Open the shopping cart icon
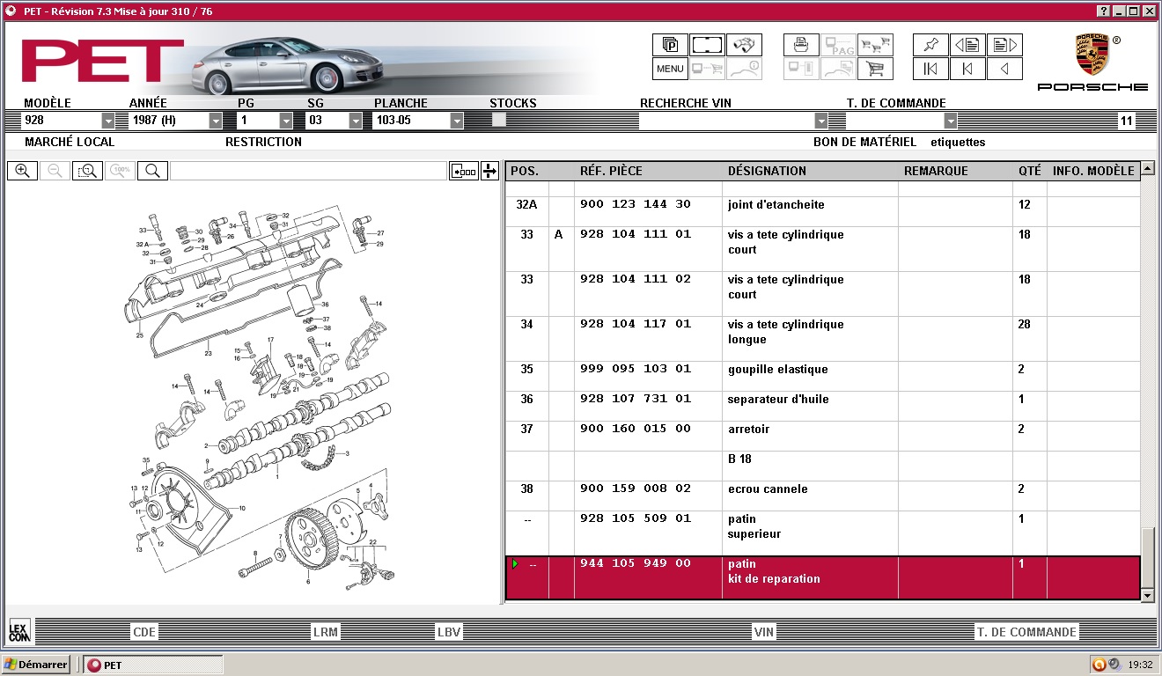1162x676 pixels. tap(875, 69)
